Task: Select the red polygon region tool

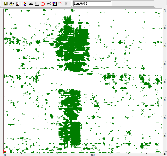Action: 43,4
